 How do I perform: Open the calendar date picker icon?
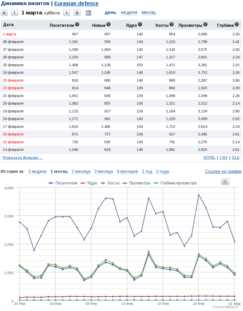(88, 13)
